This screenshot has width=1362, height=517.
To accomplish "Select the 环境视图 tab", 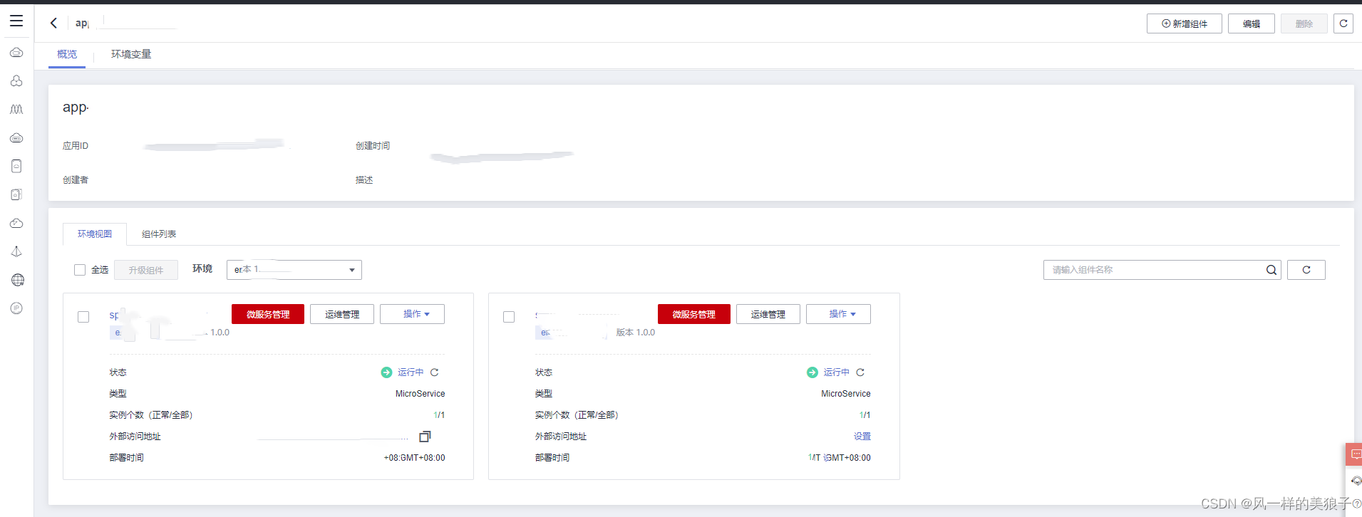I will tap(95, 234).
